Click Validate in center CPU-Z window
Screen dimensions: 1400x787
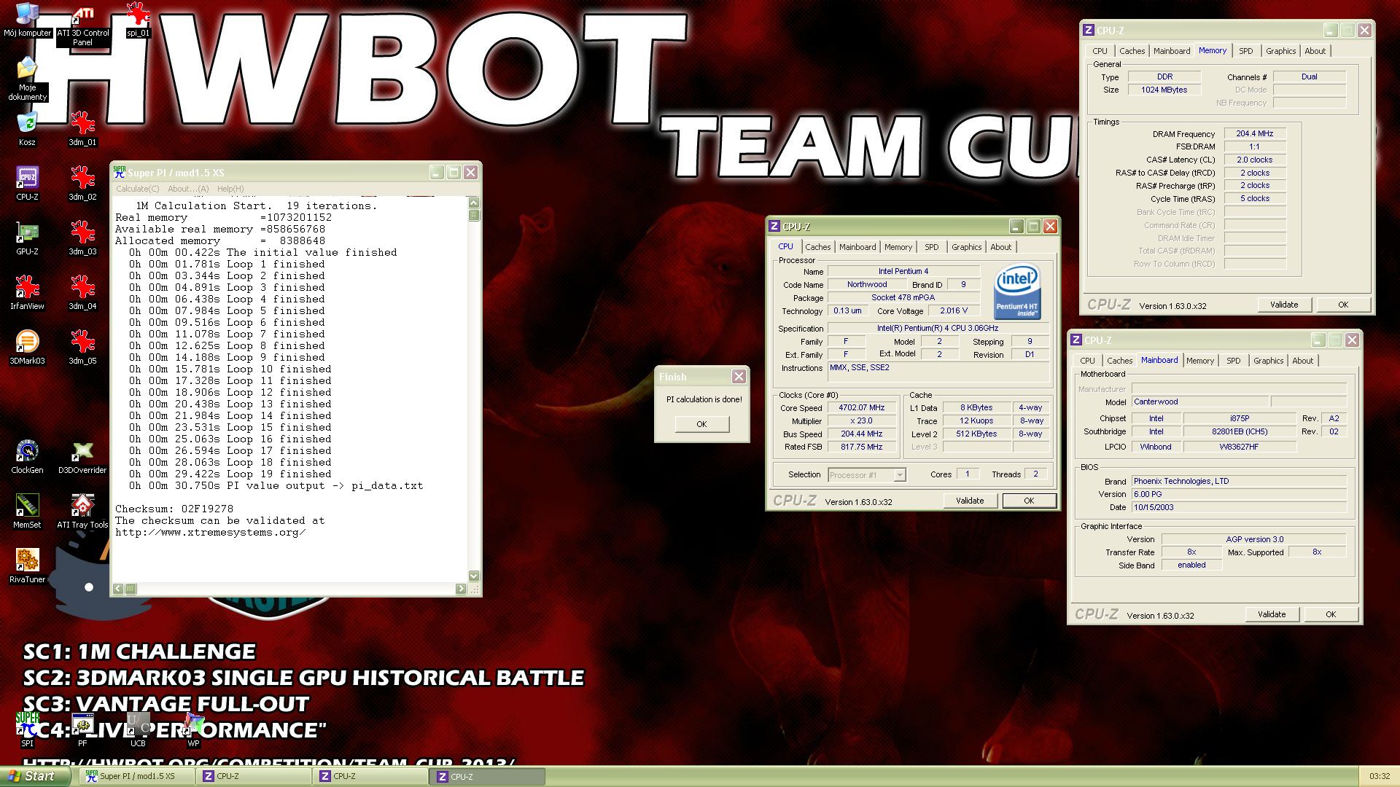coord(970,501)
